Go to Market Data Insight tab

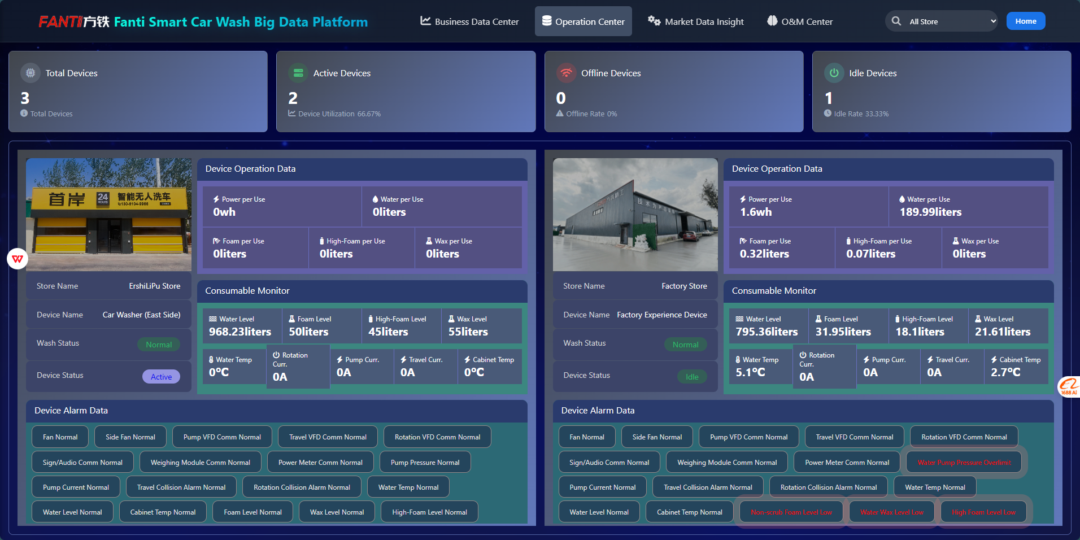tap(696, 21)
